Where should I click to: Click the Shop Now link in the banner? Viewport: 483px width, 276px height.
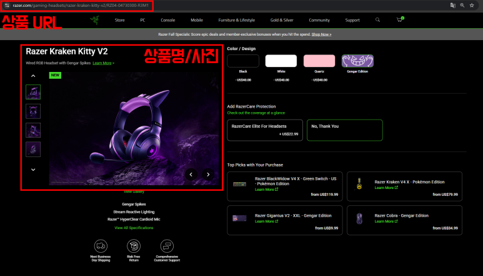[x=321, y=34]
